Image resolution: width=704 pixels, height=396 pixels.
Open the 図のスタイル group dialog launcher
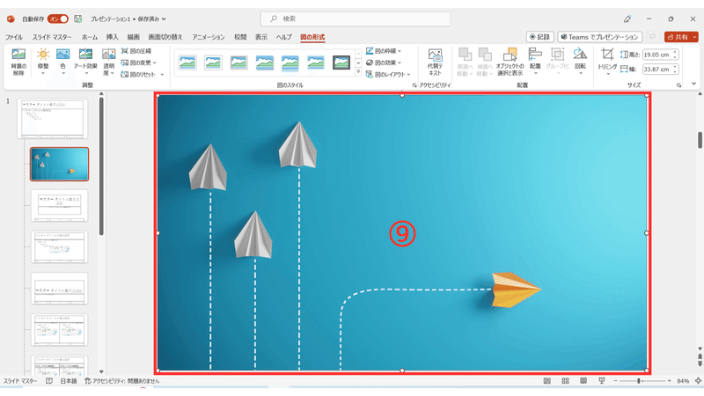[414, 84]
